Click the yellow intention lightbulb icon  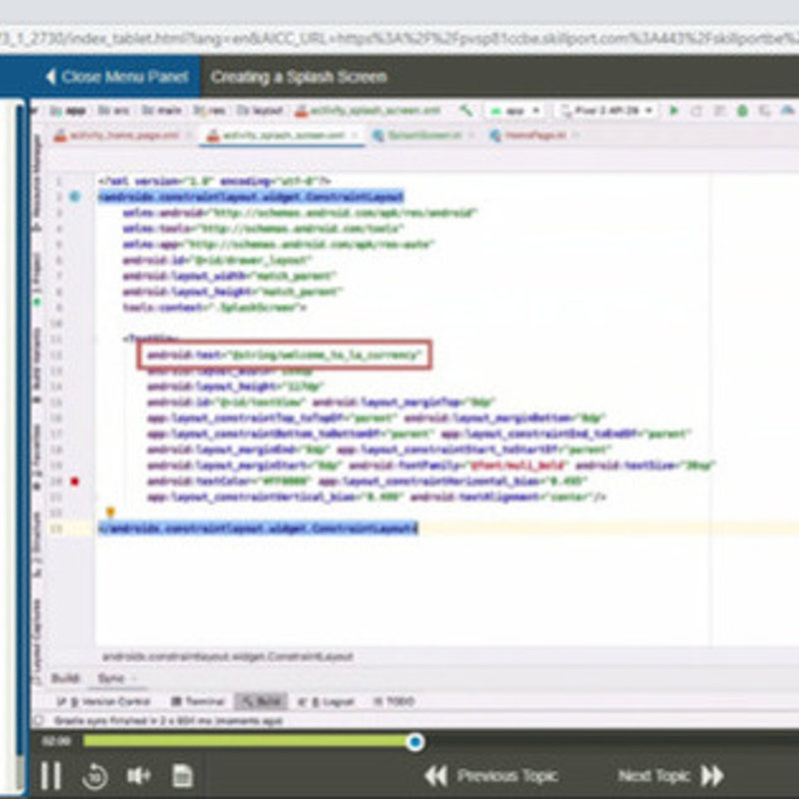click(x=110, y=512)
